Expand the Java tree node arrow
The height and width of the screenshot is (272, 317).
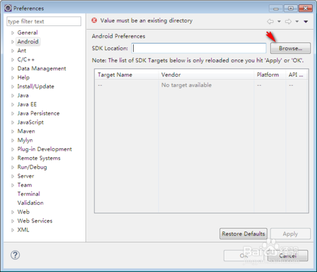point(13,96)
